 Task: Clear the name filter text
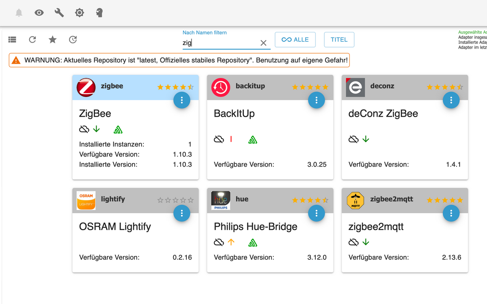tap(263, 43)
